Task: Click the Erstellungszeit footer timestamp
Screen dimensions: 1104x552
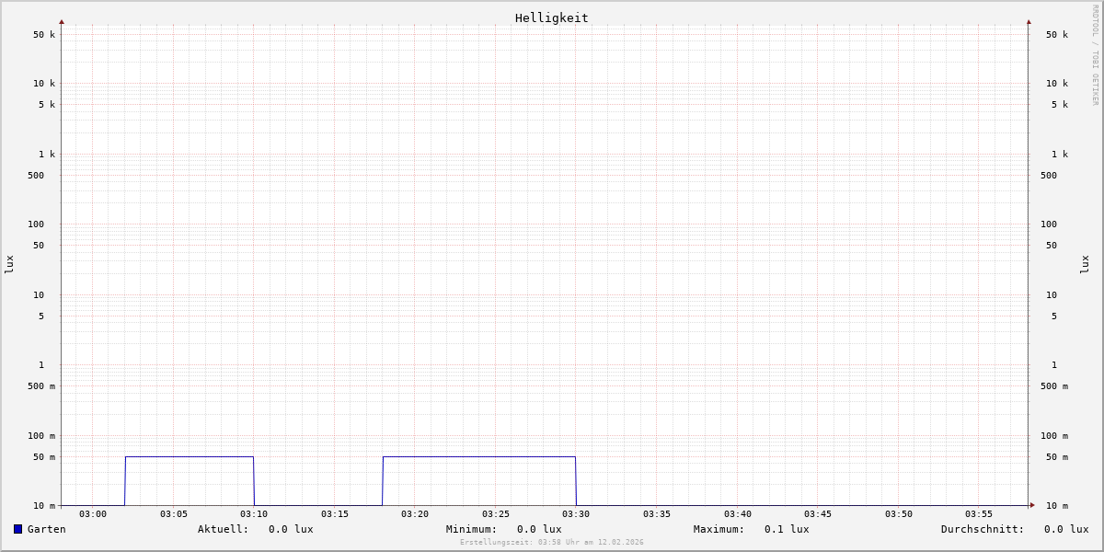Action: (x=552, y=543)
